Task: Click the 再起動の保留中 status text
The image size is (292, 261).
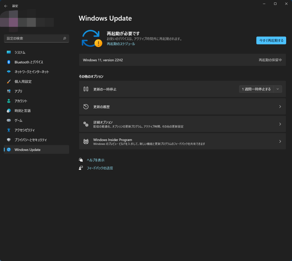Action: (x=270, y=60)
